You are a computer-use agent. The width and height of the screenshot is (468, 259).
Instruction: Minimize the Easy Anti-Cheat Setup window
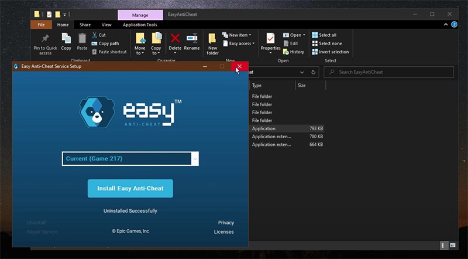205,66
